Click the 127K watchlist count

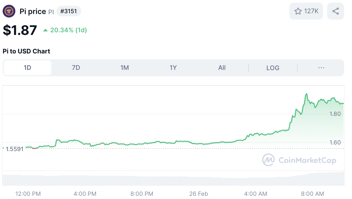pyautogui.click(x=311, y=11)
